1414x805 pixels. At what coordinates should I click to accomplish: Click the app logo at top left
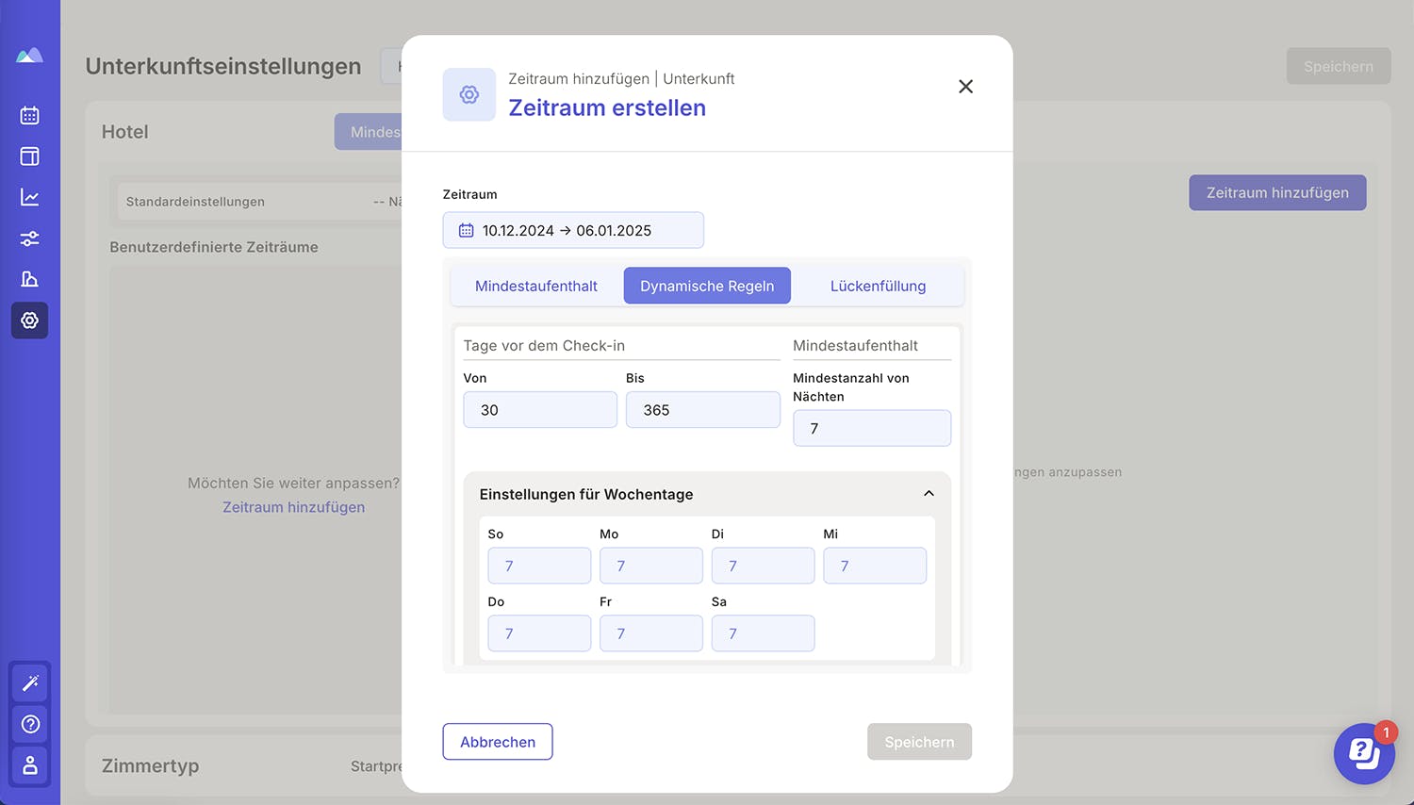[x=29, y=56]
